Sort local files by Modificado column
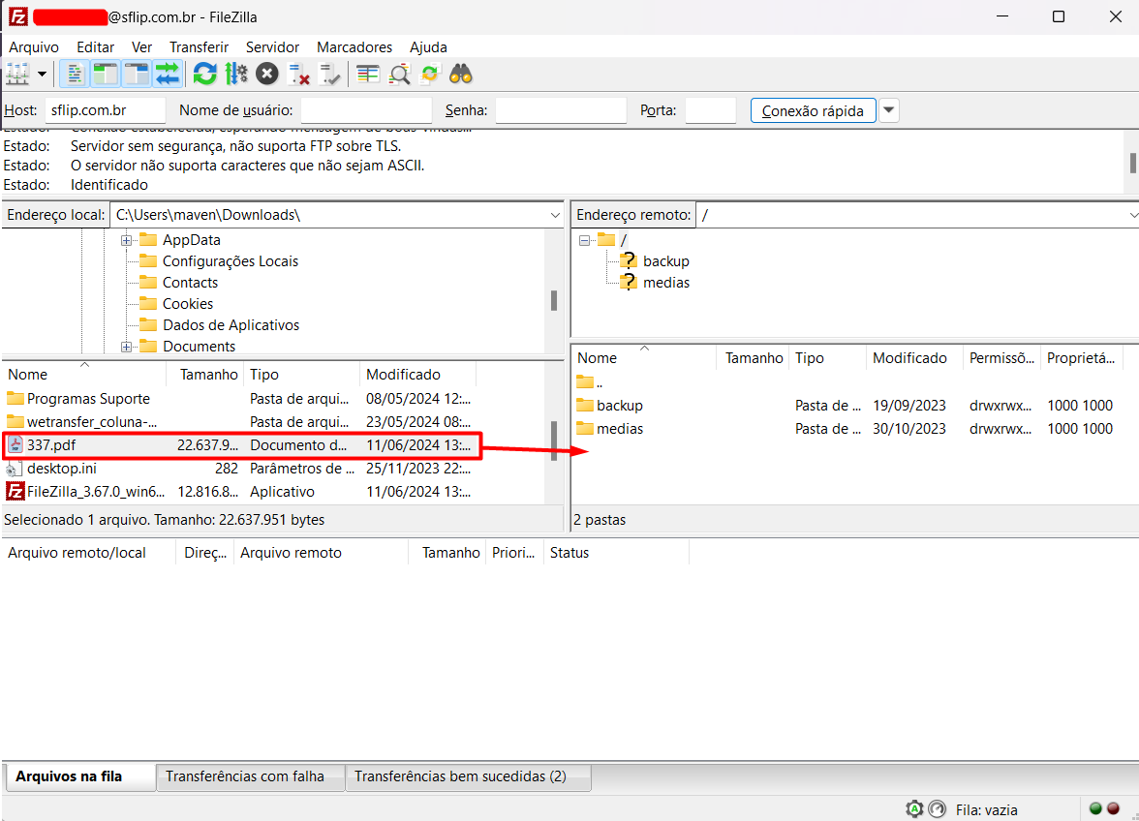1139x821 pixels. (x=417, y=375)
